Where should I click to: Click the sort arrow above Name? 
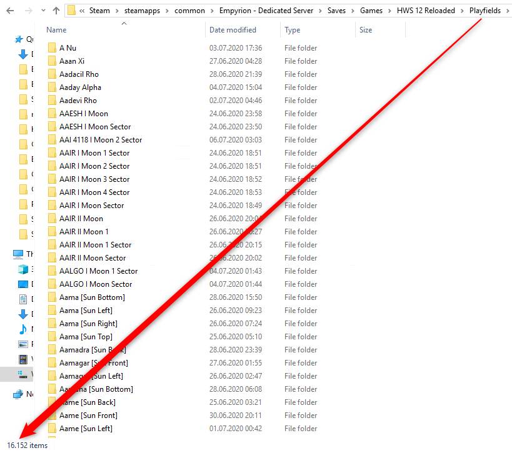point(124,23)
